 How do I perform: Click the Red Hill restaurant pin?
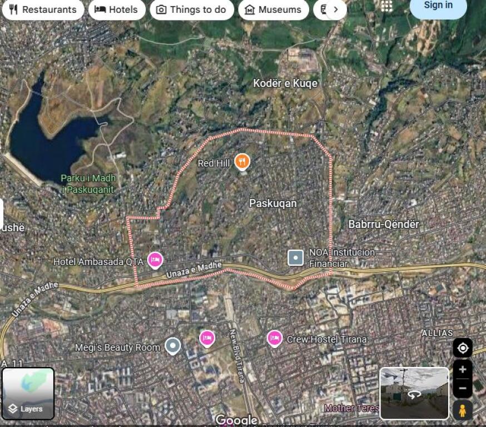[x=241, y=162]
